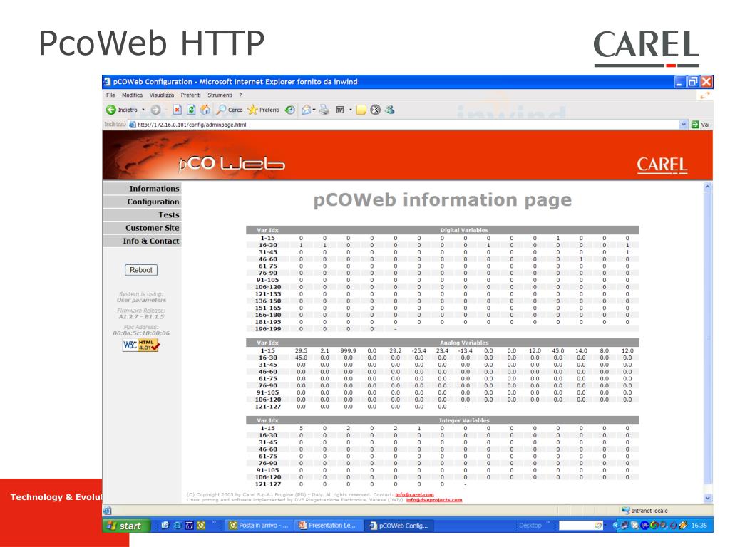
Task: Open the Preferiti menu
Action: 191,95
